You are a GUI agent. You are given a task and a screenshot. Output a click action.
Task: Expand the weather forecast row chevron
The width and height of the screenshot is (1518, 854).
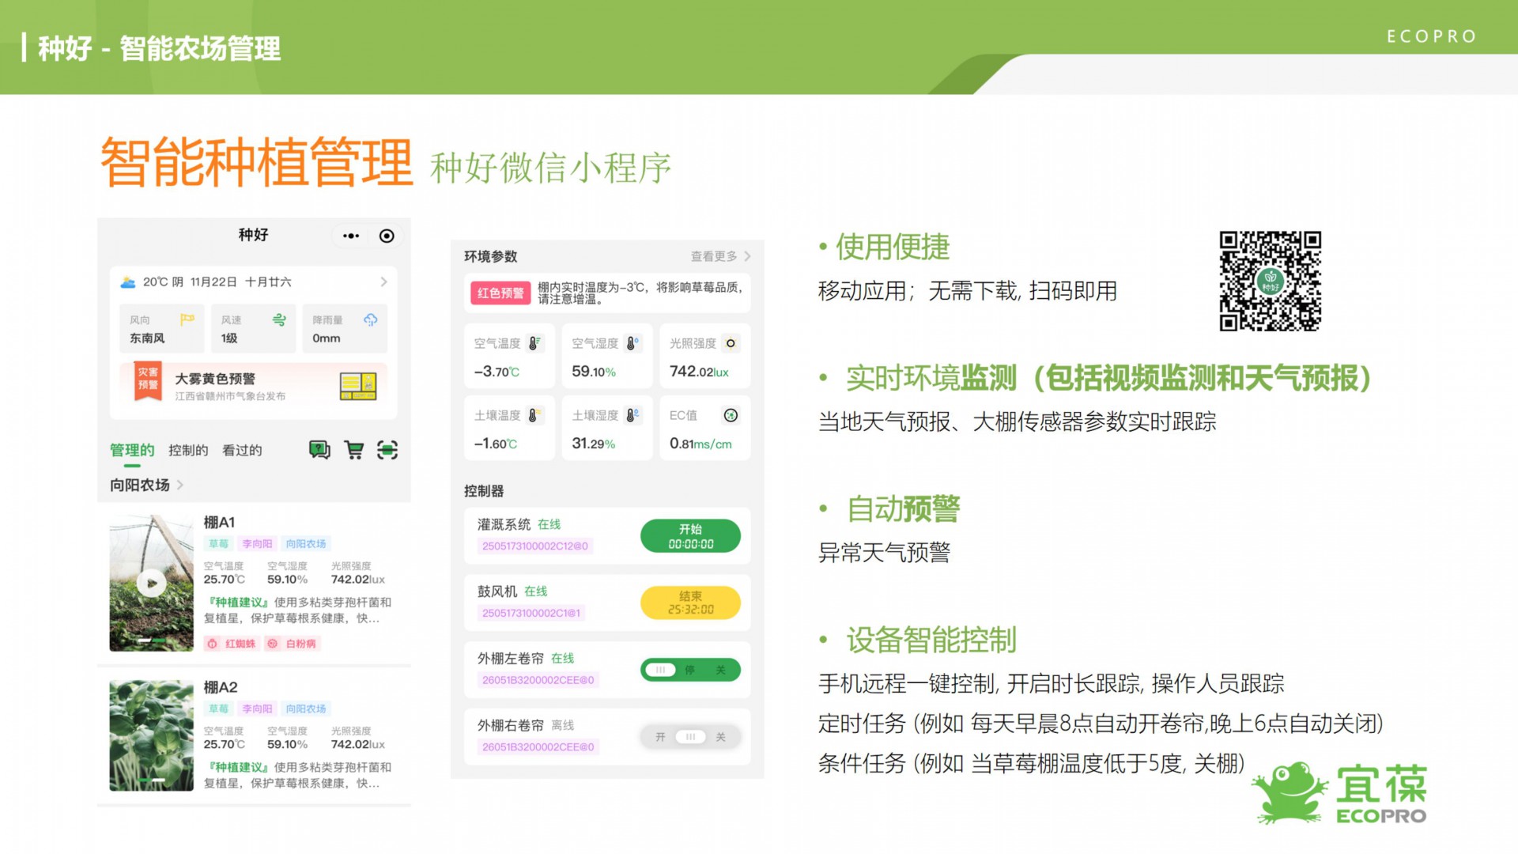383,282
